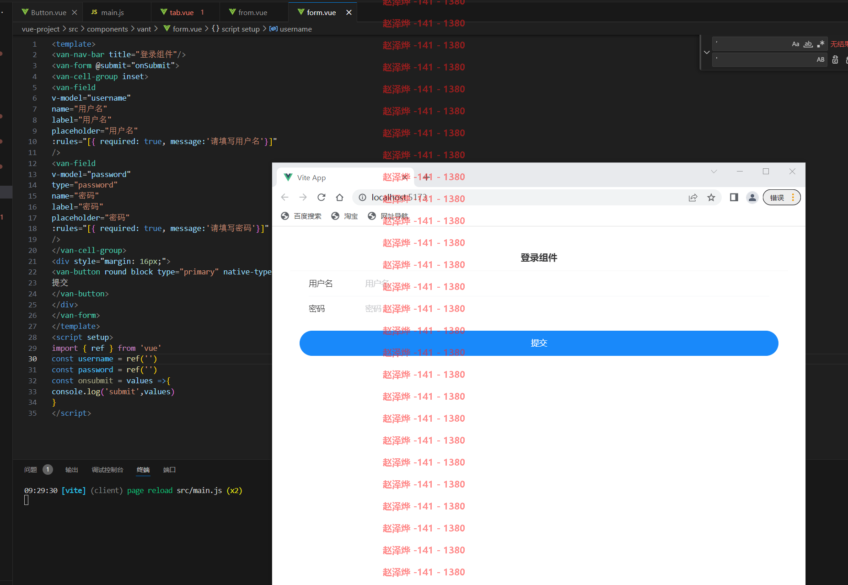Click src/main.js in the terminal output
This screenshot has height=585, width=848.
click(199, 490)
